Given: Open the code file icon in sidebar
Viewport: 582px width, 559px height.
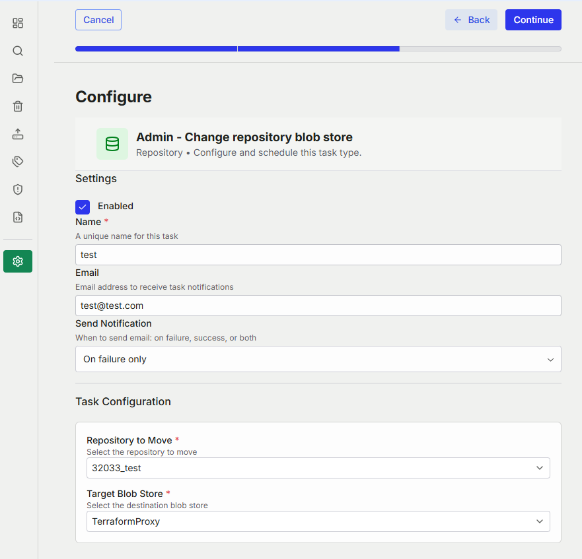Looking at the screenshot, I should (x=18, y=217).
